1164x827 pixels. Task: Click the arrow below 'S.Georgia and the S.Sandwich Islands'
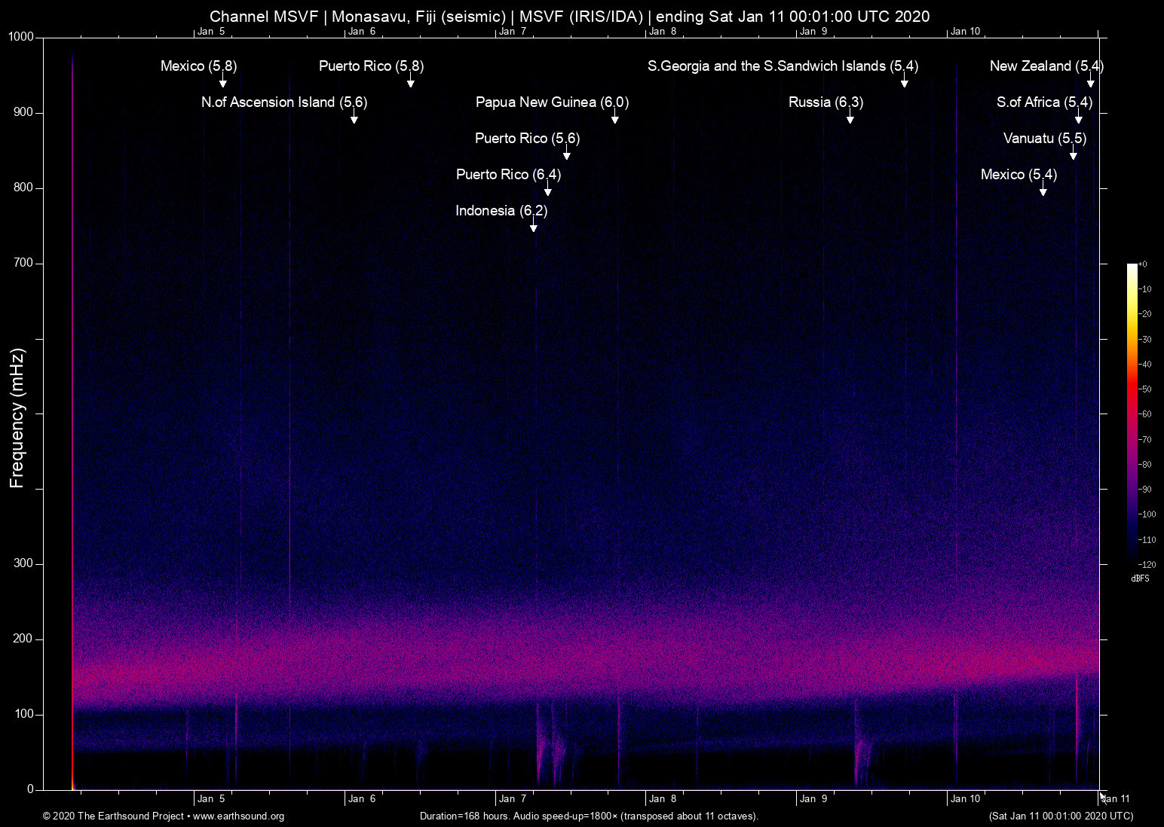click(x=905, y=81)
